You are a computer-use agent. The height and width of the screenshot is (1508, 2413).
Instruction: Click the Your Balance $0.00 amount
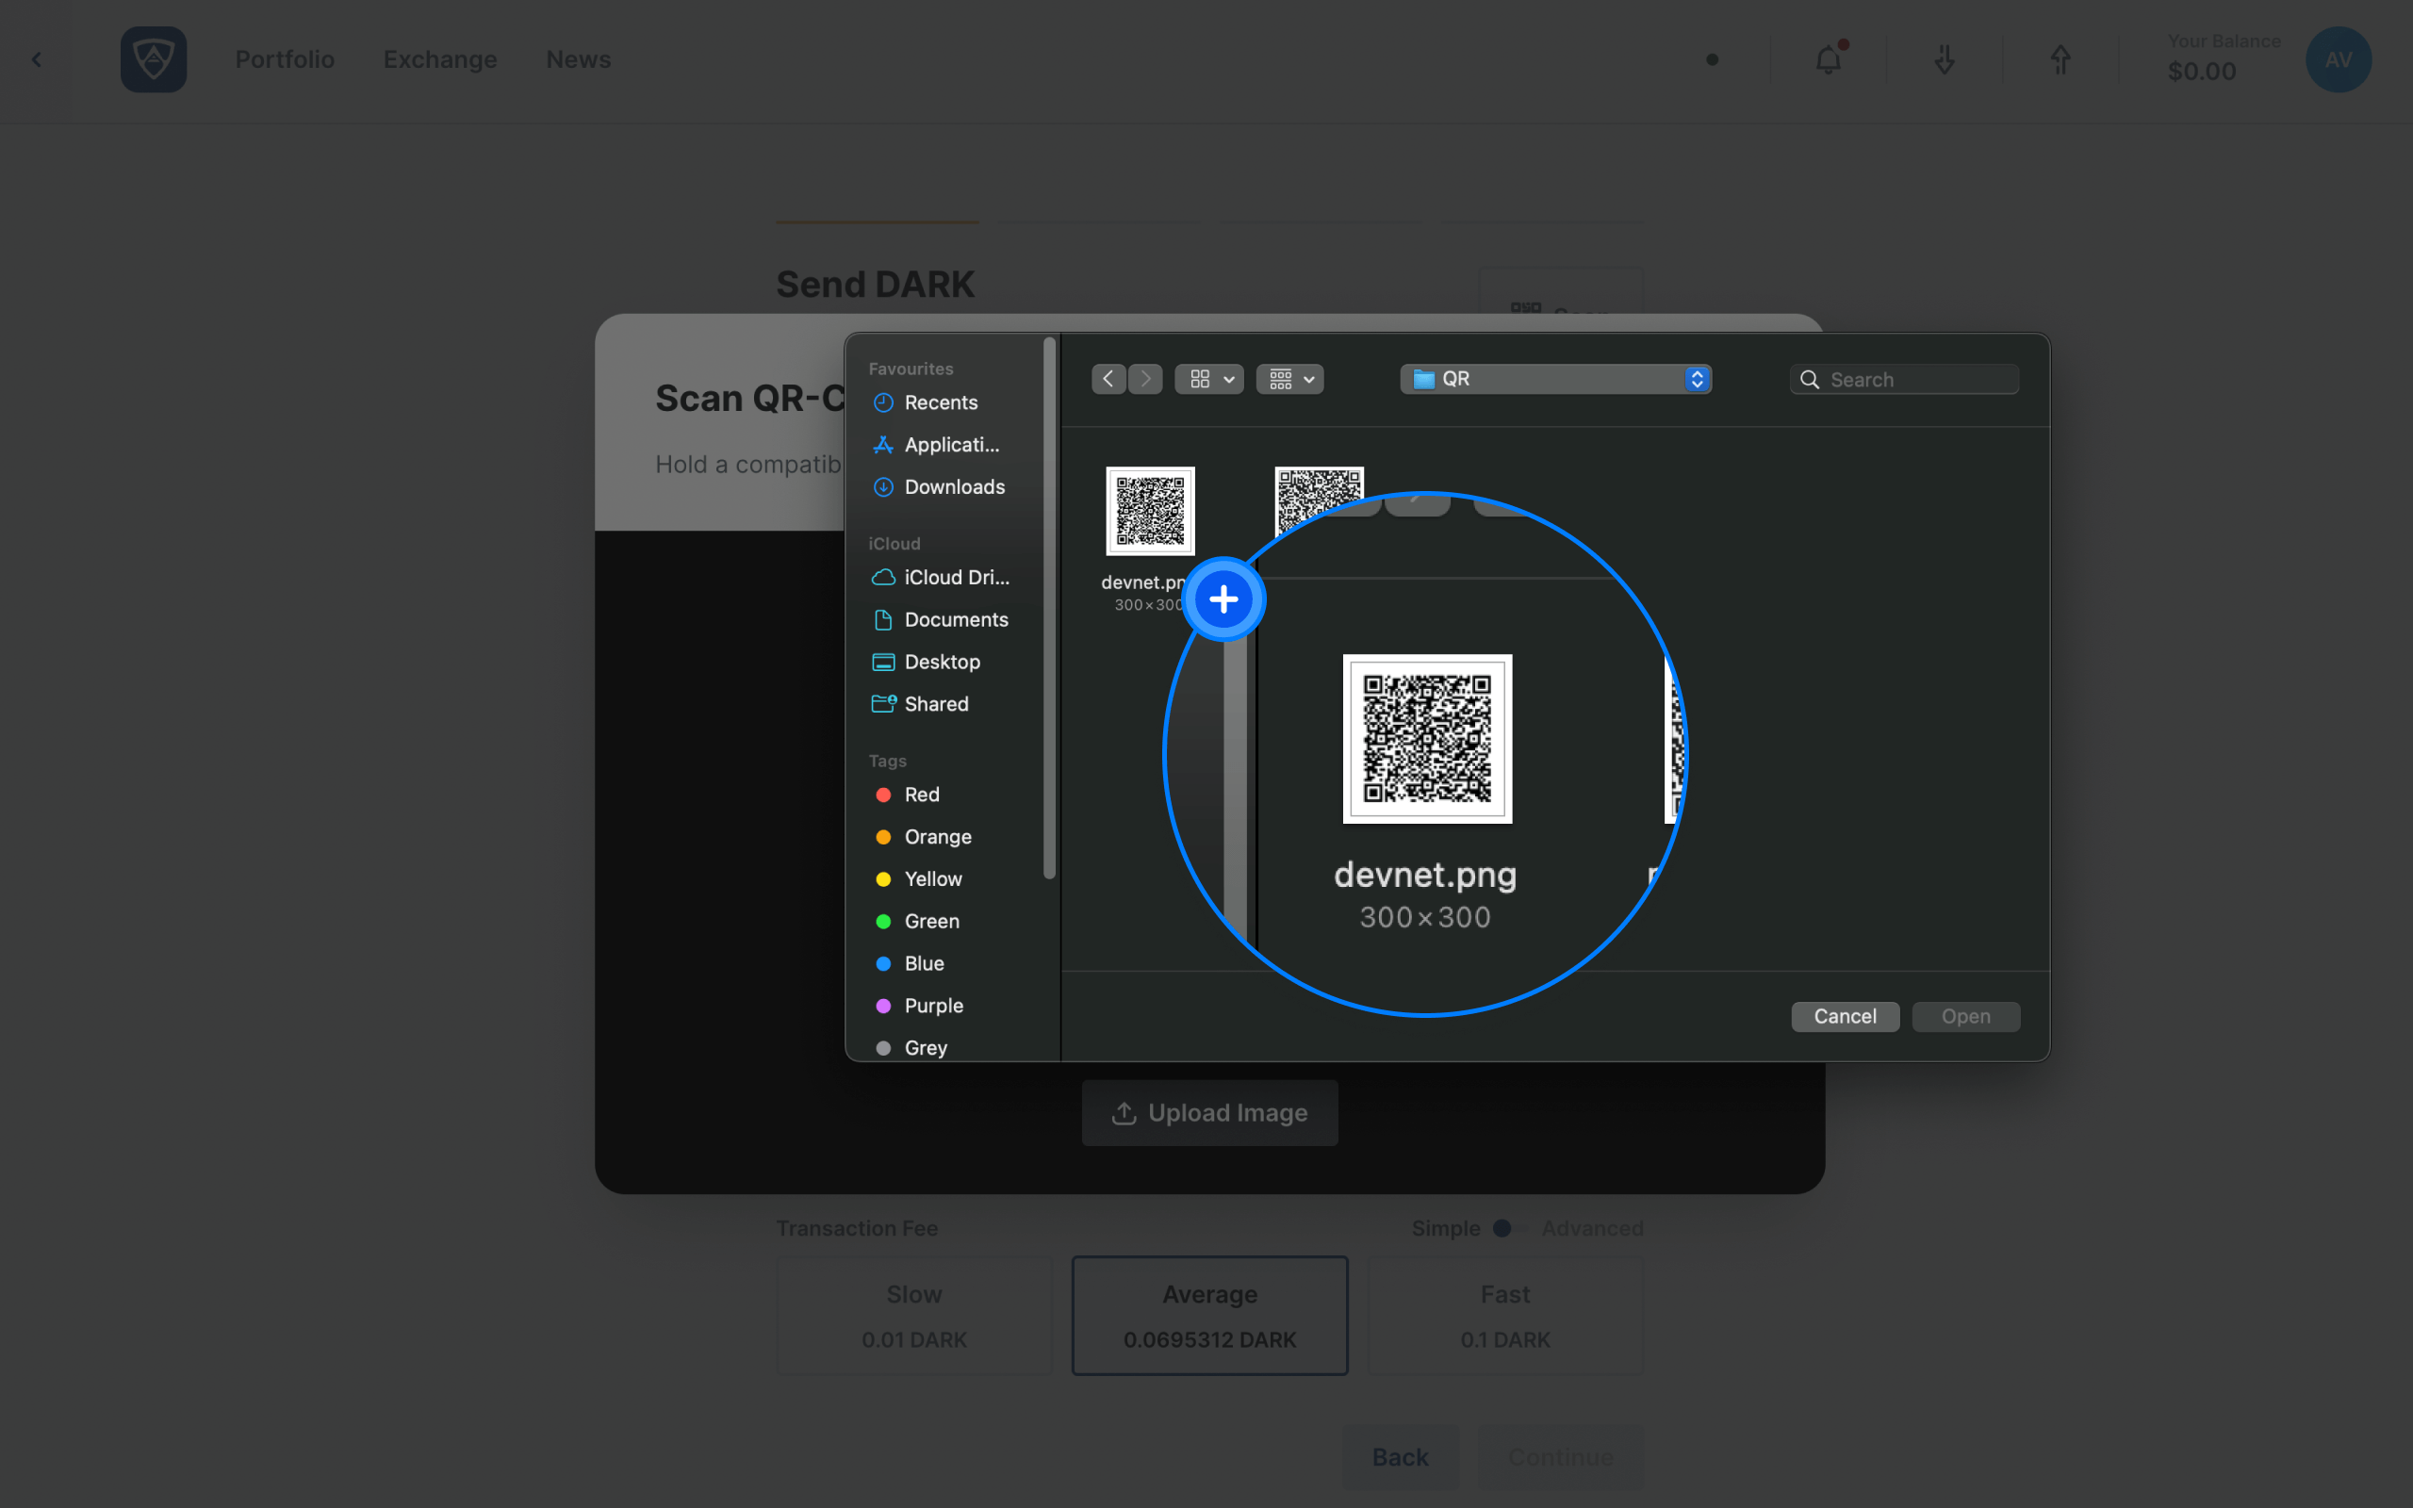2202,72
